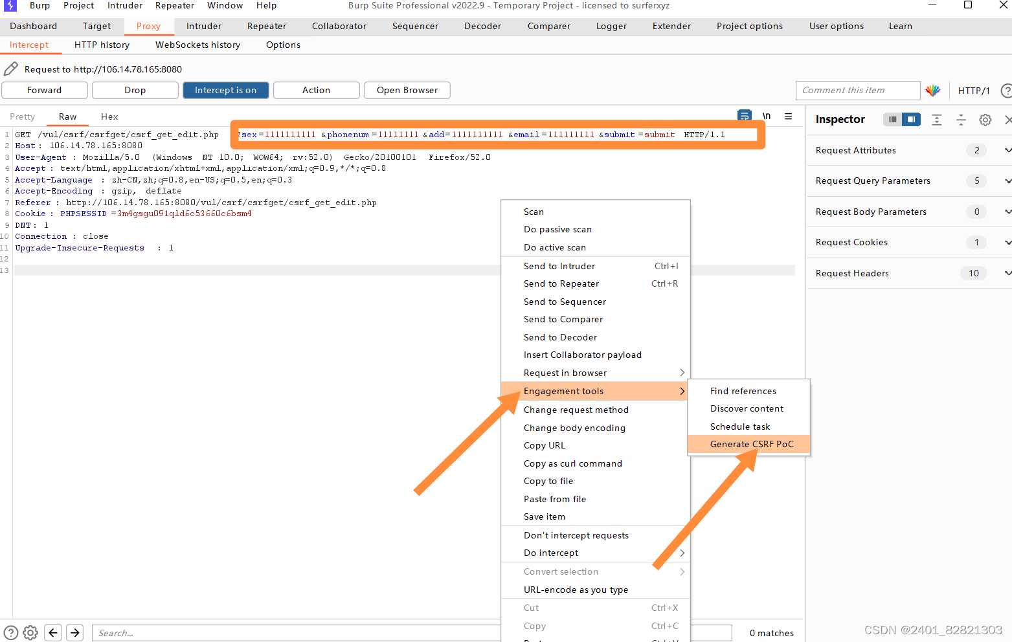
Task: Click the pencil edit target icon
Action: (x=11, y=69)
